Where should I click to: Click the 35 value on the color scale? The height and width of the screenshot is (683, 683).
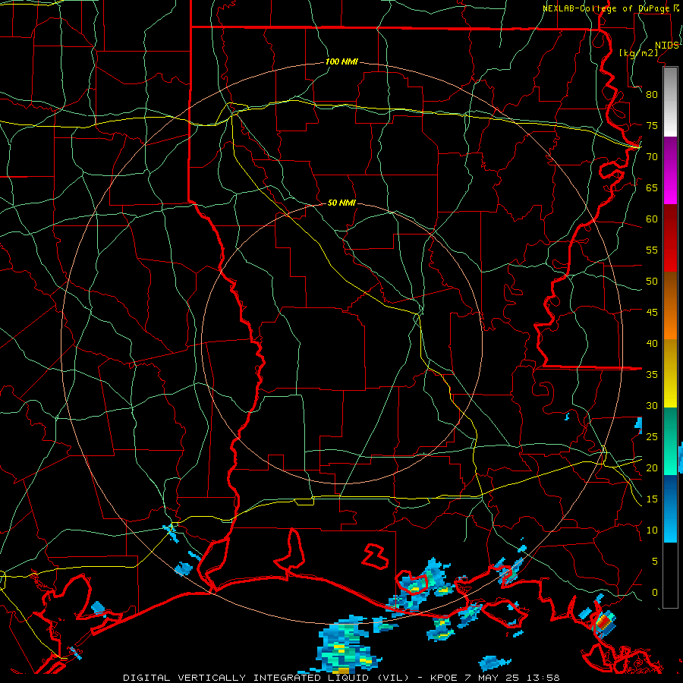point(652,375)
